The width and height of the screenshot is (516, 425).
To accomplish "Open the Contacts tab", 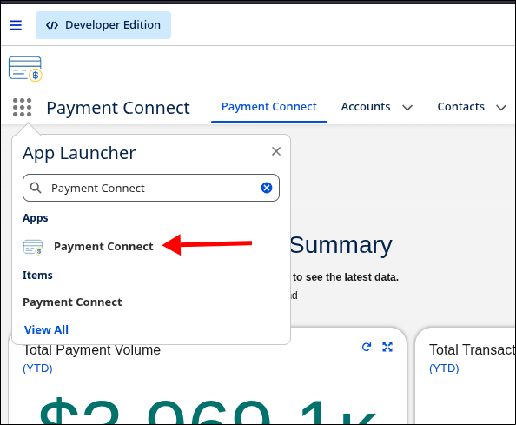I will click(460, 107).
